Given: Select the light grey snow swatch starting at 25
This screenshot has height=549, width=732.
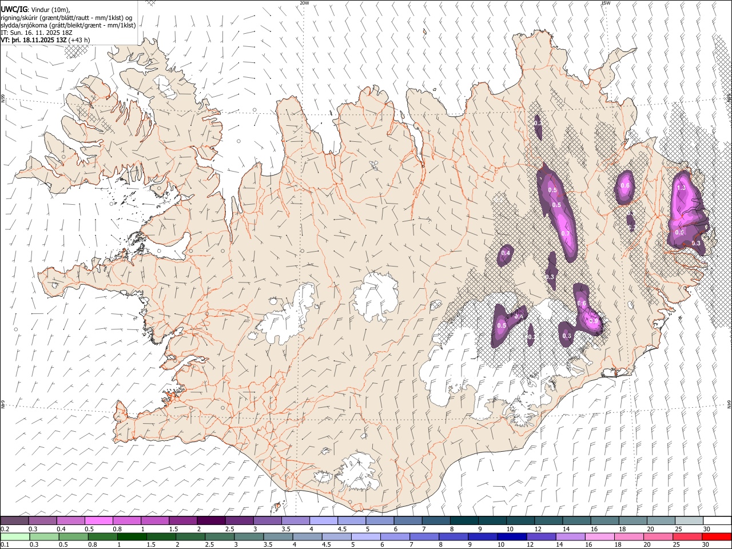Looking at the screenshot, I should coord(689,520).
